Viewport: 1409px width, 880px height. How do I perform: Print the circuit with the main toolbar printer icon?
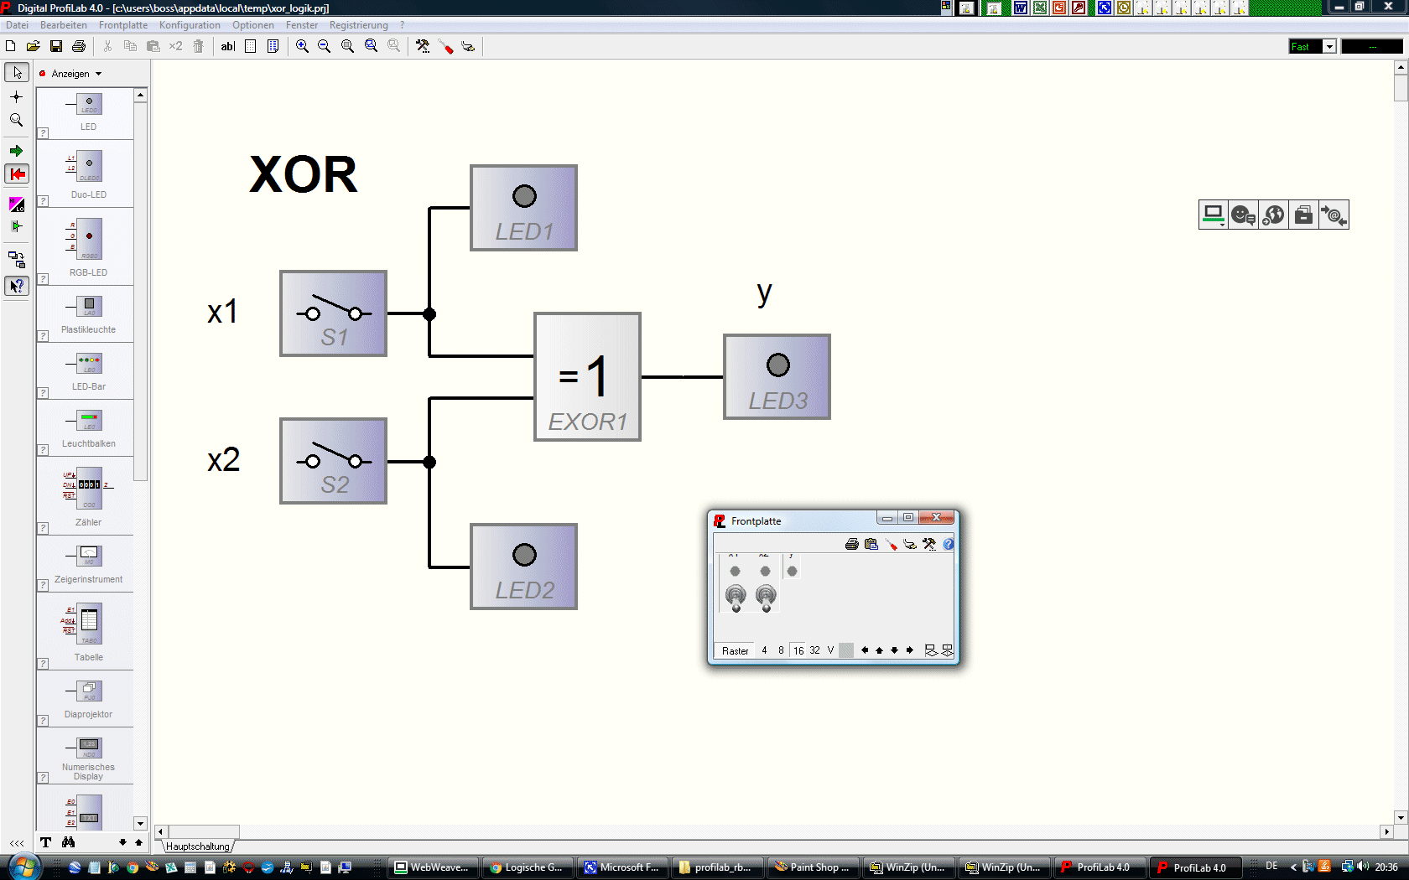(x=79, y=46)
